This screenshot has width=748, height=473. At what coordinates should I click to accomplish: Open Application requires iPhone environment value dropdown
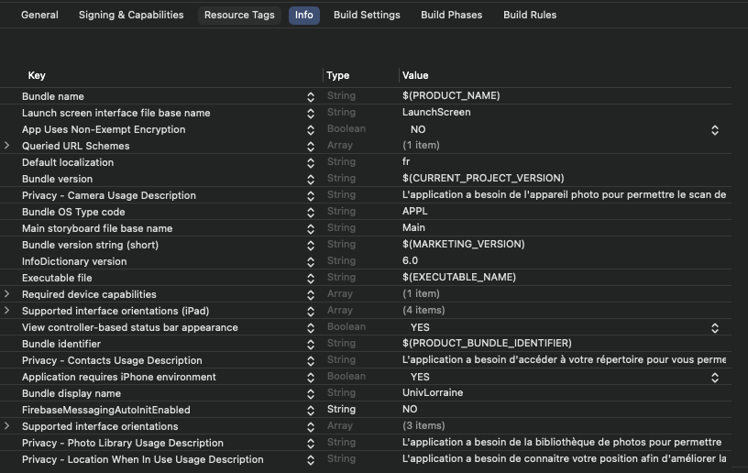pos(714,378)
